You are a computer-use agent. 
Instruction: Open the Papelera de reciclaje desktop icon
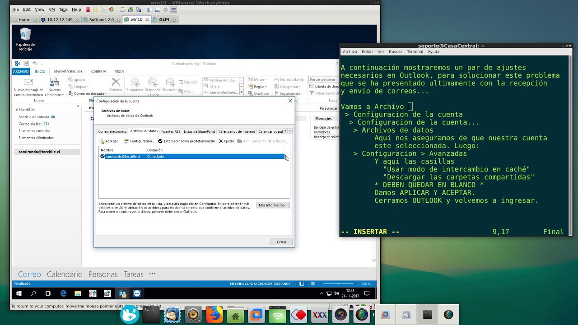[25, 40]
